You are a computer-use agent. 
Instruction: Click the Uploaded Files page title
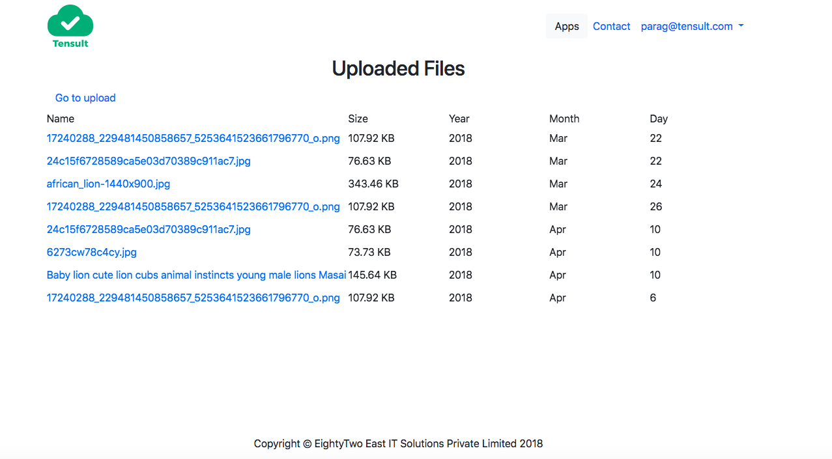399,68
